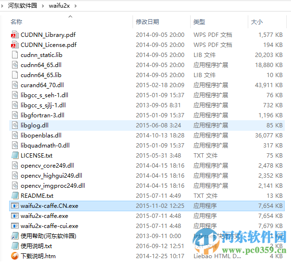Select file name opencv_core249.dll
Image resolution: width=291 pixels, height=262 pixels.
coord(47,166)
